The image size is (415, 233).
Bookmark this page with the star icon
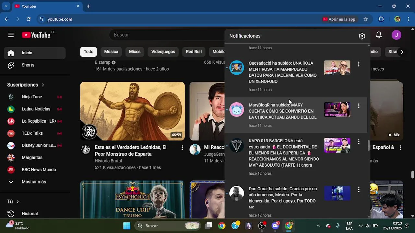[x=366, y=19]
